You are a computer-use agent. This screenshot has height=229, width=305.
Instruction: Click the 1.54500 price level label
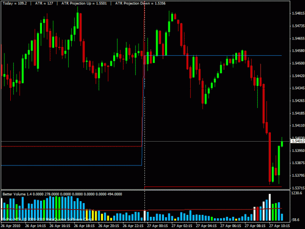tap(298, 63)
